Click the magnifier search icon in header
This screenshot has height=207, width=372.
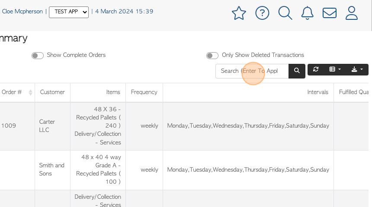click(285, 13)
